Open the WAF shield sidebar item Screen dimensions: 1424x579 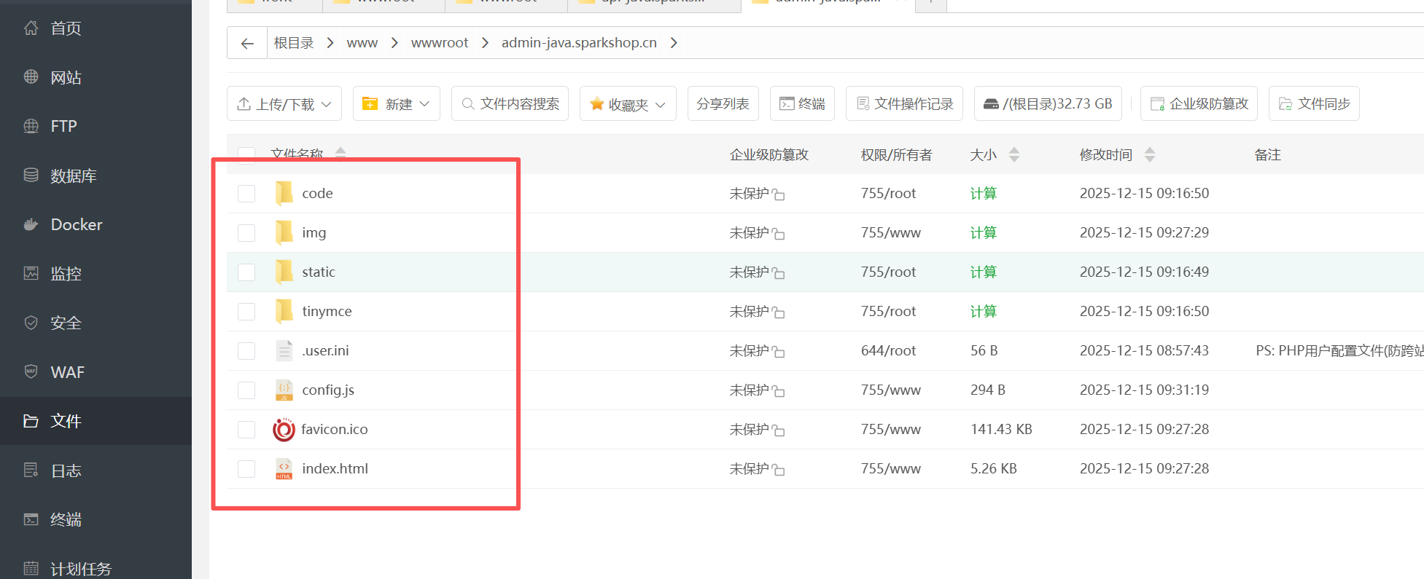click(67, 372)
